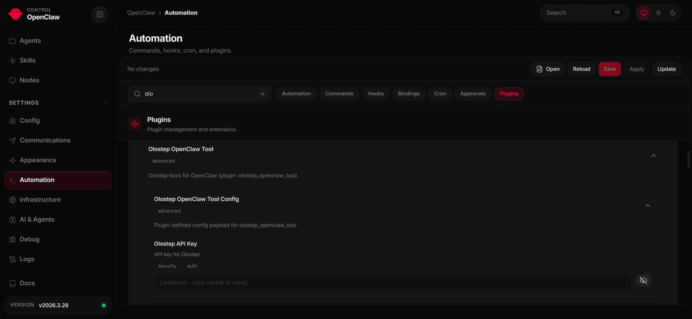Switch to light theme sun icon
The image size is (692, 319).
(658, 13)
